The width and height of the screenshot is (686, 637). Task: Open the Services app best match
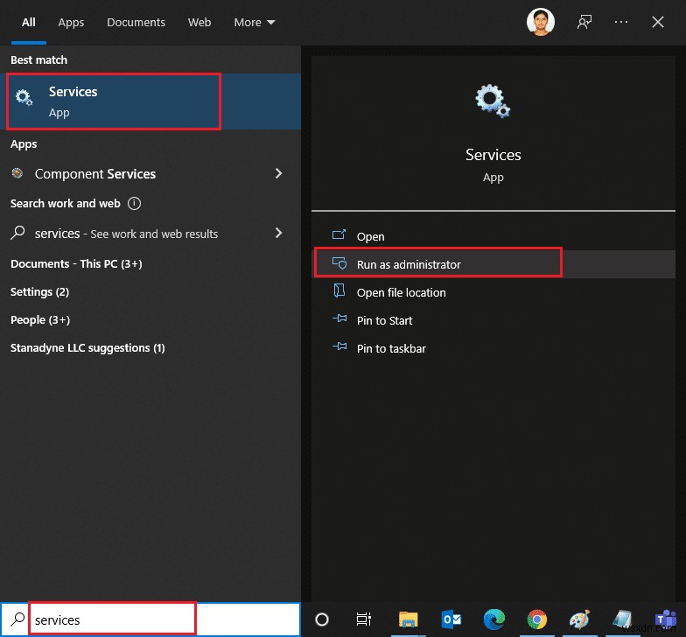114,101
